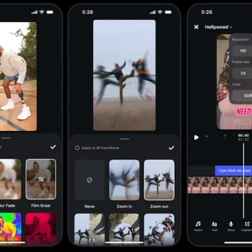Close the Hollywood project with X
The height and width of the screenshot is (252, 252).
196,27
